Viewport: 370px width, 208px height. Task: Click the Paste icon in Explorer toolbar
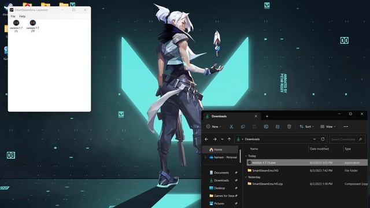254,127
